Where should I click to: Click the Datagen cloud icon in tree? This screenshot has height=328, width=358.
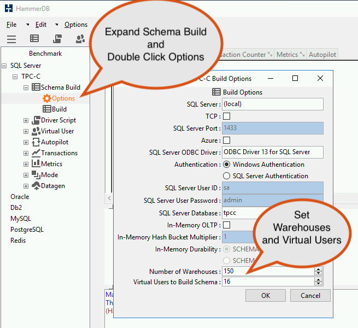[36, 186]
